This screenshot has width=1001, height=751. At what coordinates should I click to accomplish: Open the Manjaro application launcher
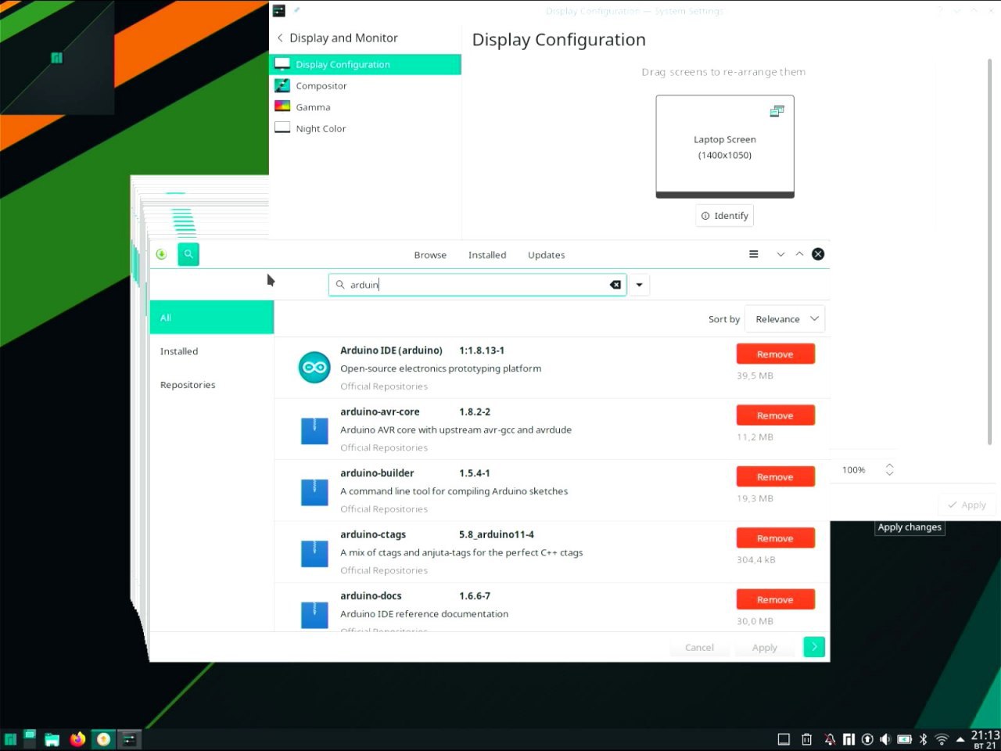pos(11,739)
